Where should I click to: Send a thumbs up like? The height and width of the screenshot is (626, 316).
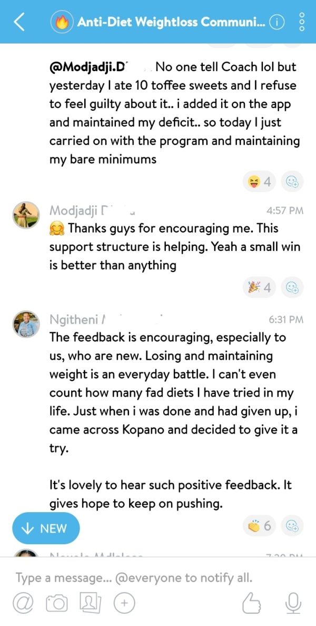pyautogui.click(x=252, y=602)
